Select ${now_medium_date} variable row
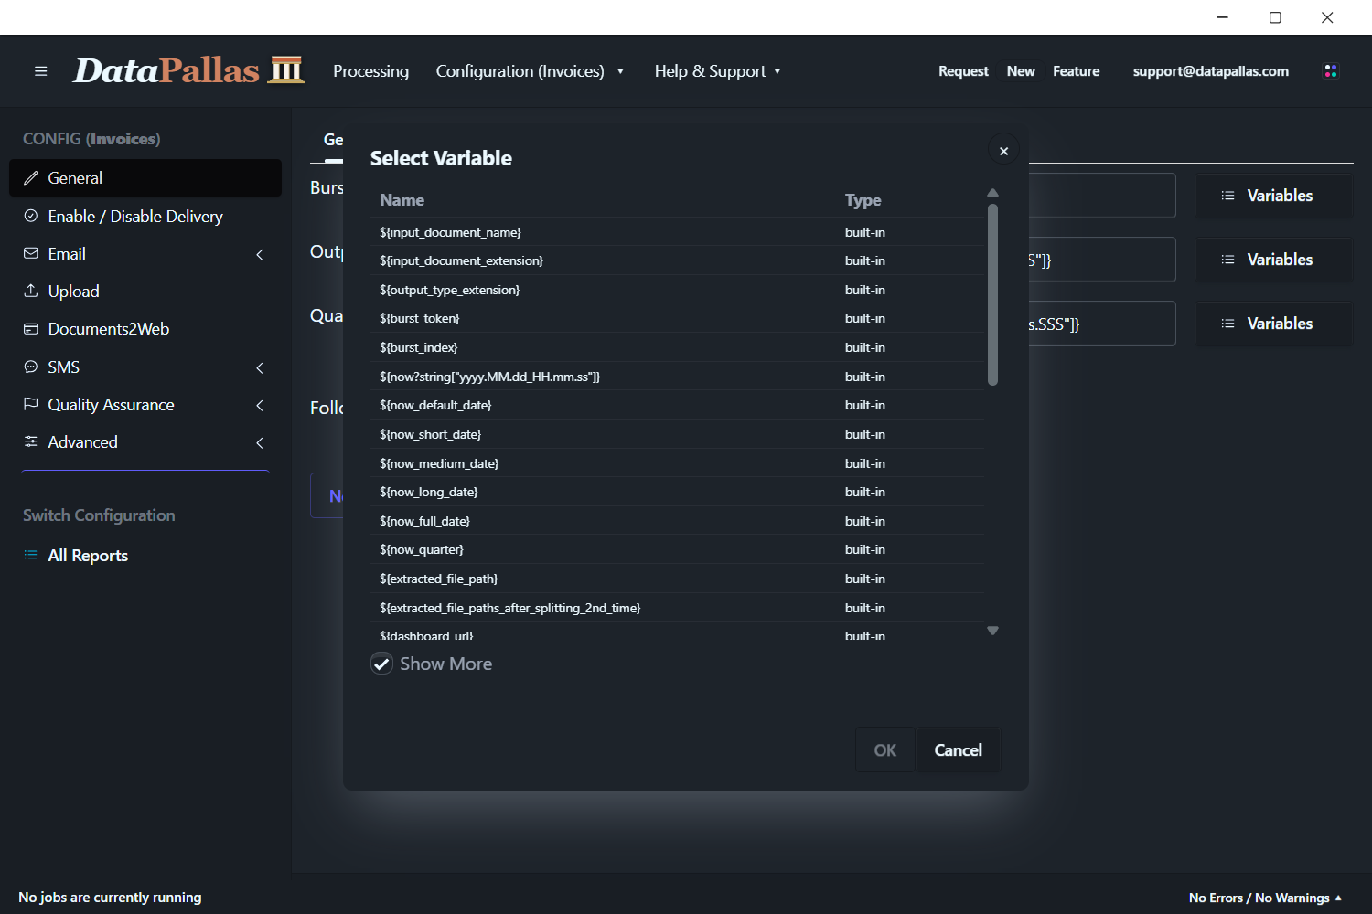This screenshot has height=914, width=1372. tap(677, 463)
